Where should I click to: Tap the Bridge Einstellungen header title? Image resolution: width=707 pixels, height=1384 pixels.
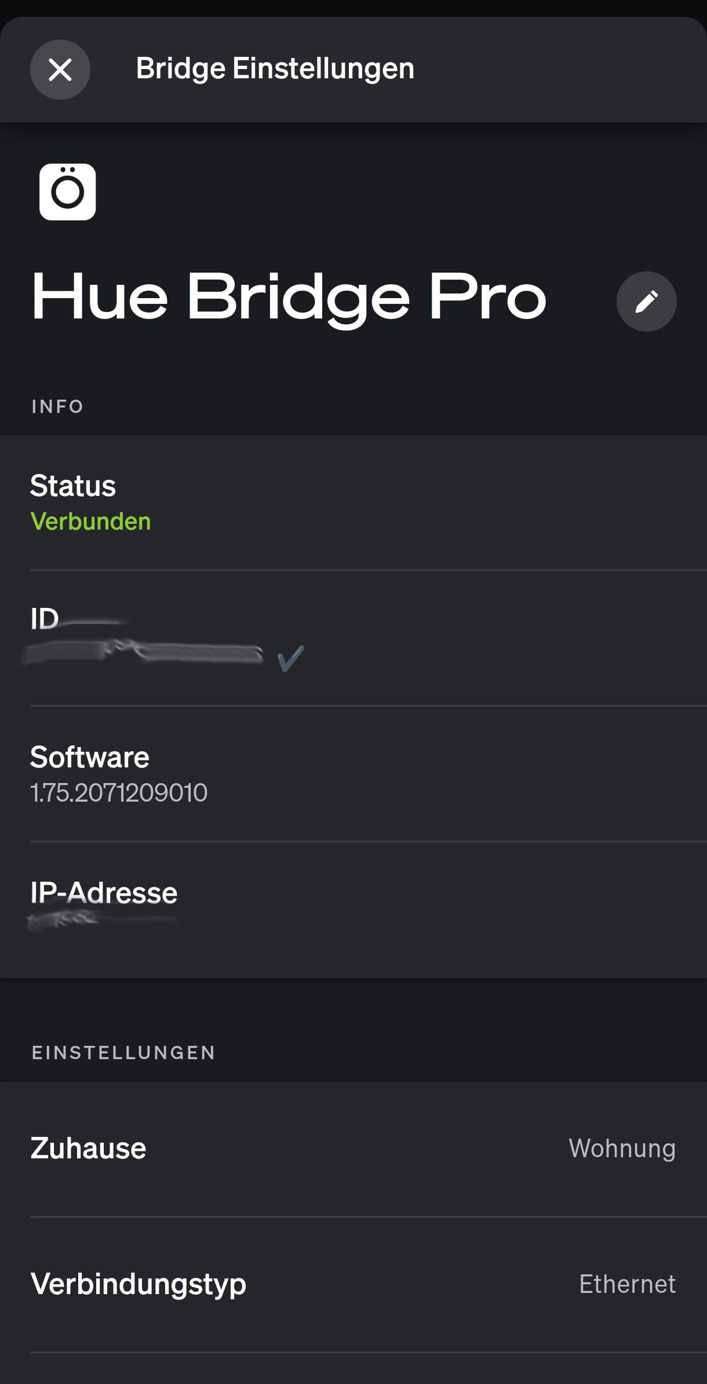(275, 68)
